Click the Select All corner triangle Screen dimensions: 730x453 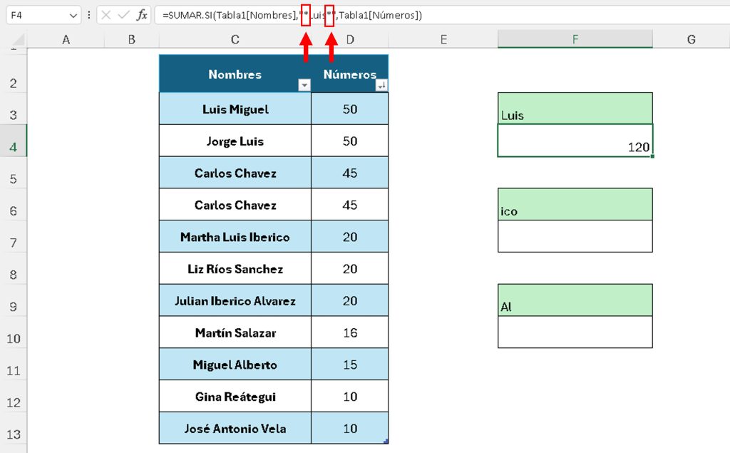[19, 40]
